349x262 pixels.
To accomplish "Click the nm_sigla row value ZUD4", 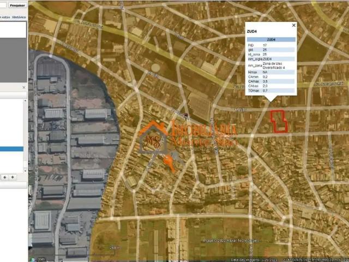I will [x=267, y=59].
